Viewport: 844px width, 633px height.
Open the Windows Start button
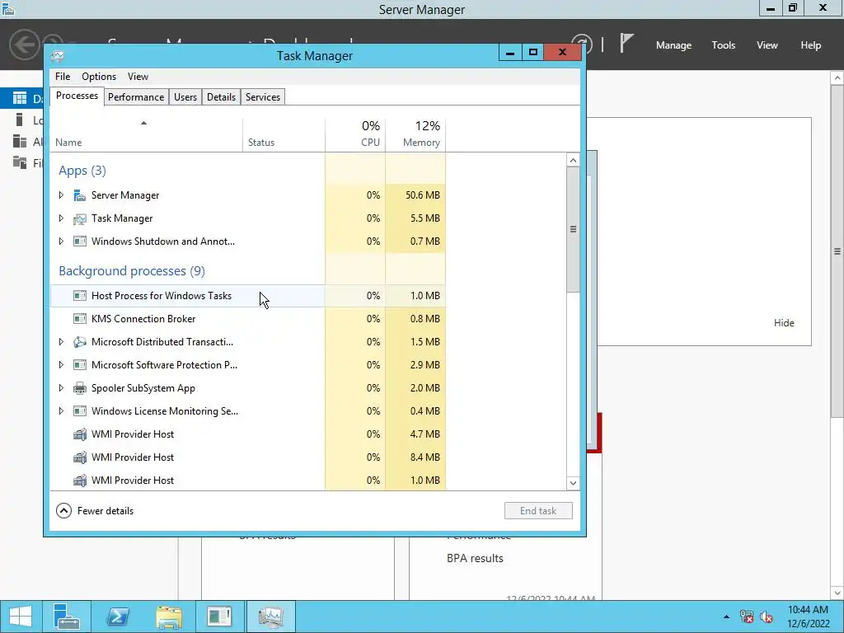click(x=21, y=617)
